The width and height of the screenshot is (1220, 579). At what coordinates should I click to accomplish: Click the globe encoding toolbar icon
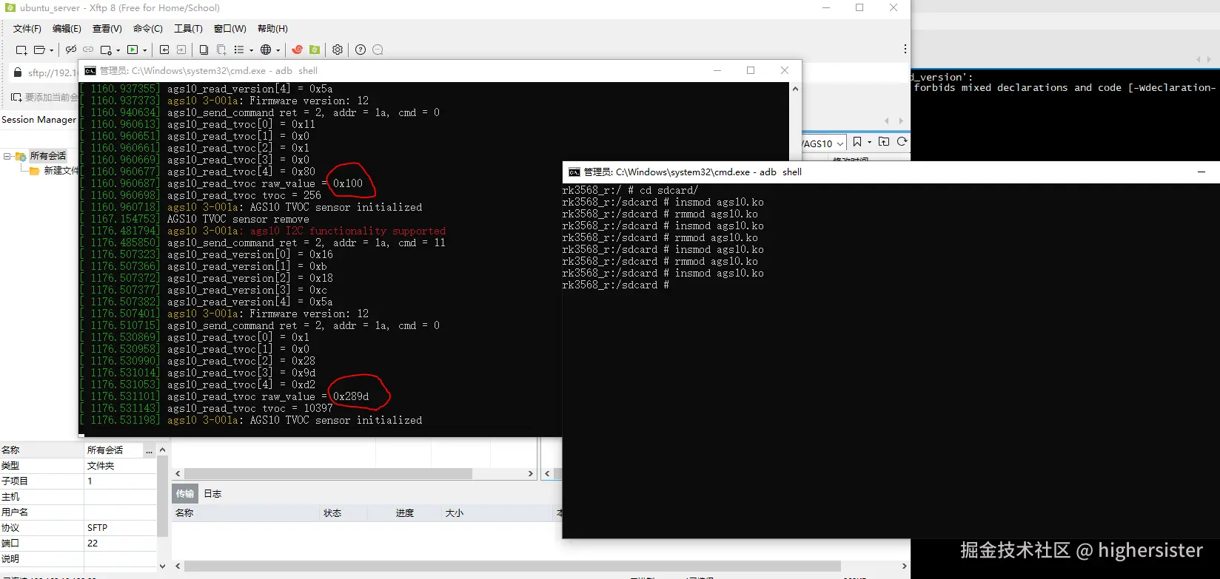[x=266, y=50]
